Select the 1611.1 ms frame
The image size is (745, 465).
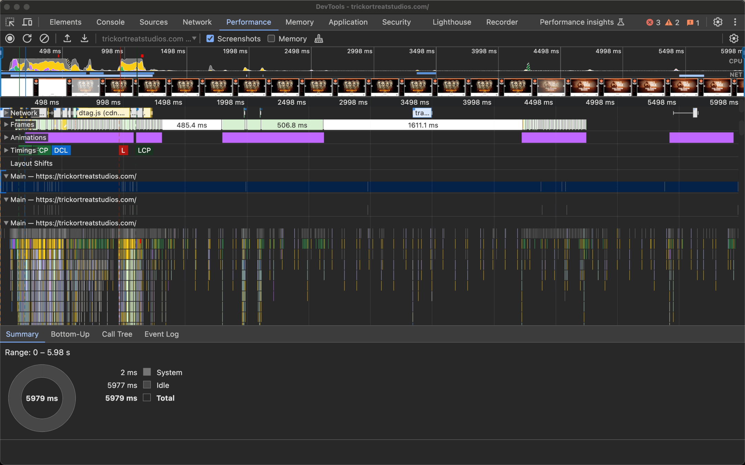[x=422, y=125]
